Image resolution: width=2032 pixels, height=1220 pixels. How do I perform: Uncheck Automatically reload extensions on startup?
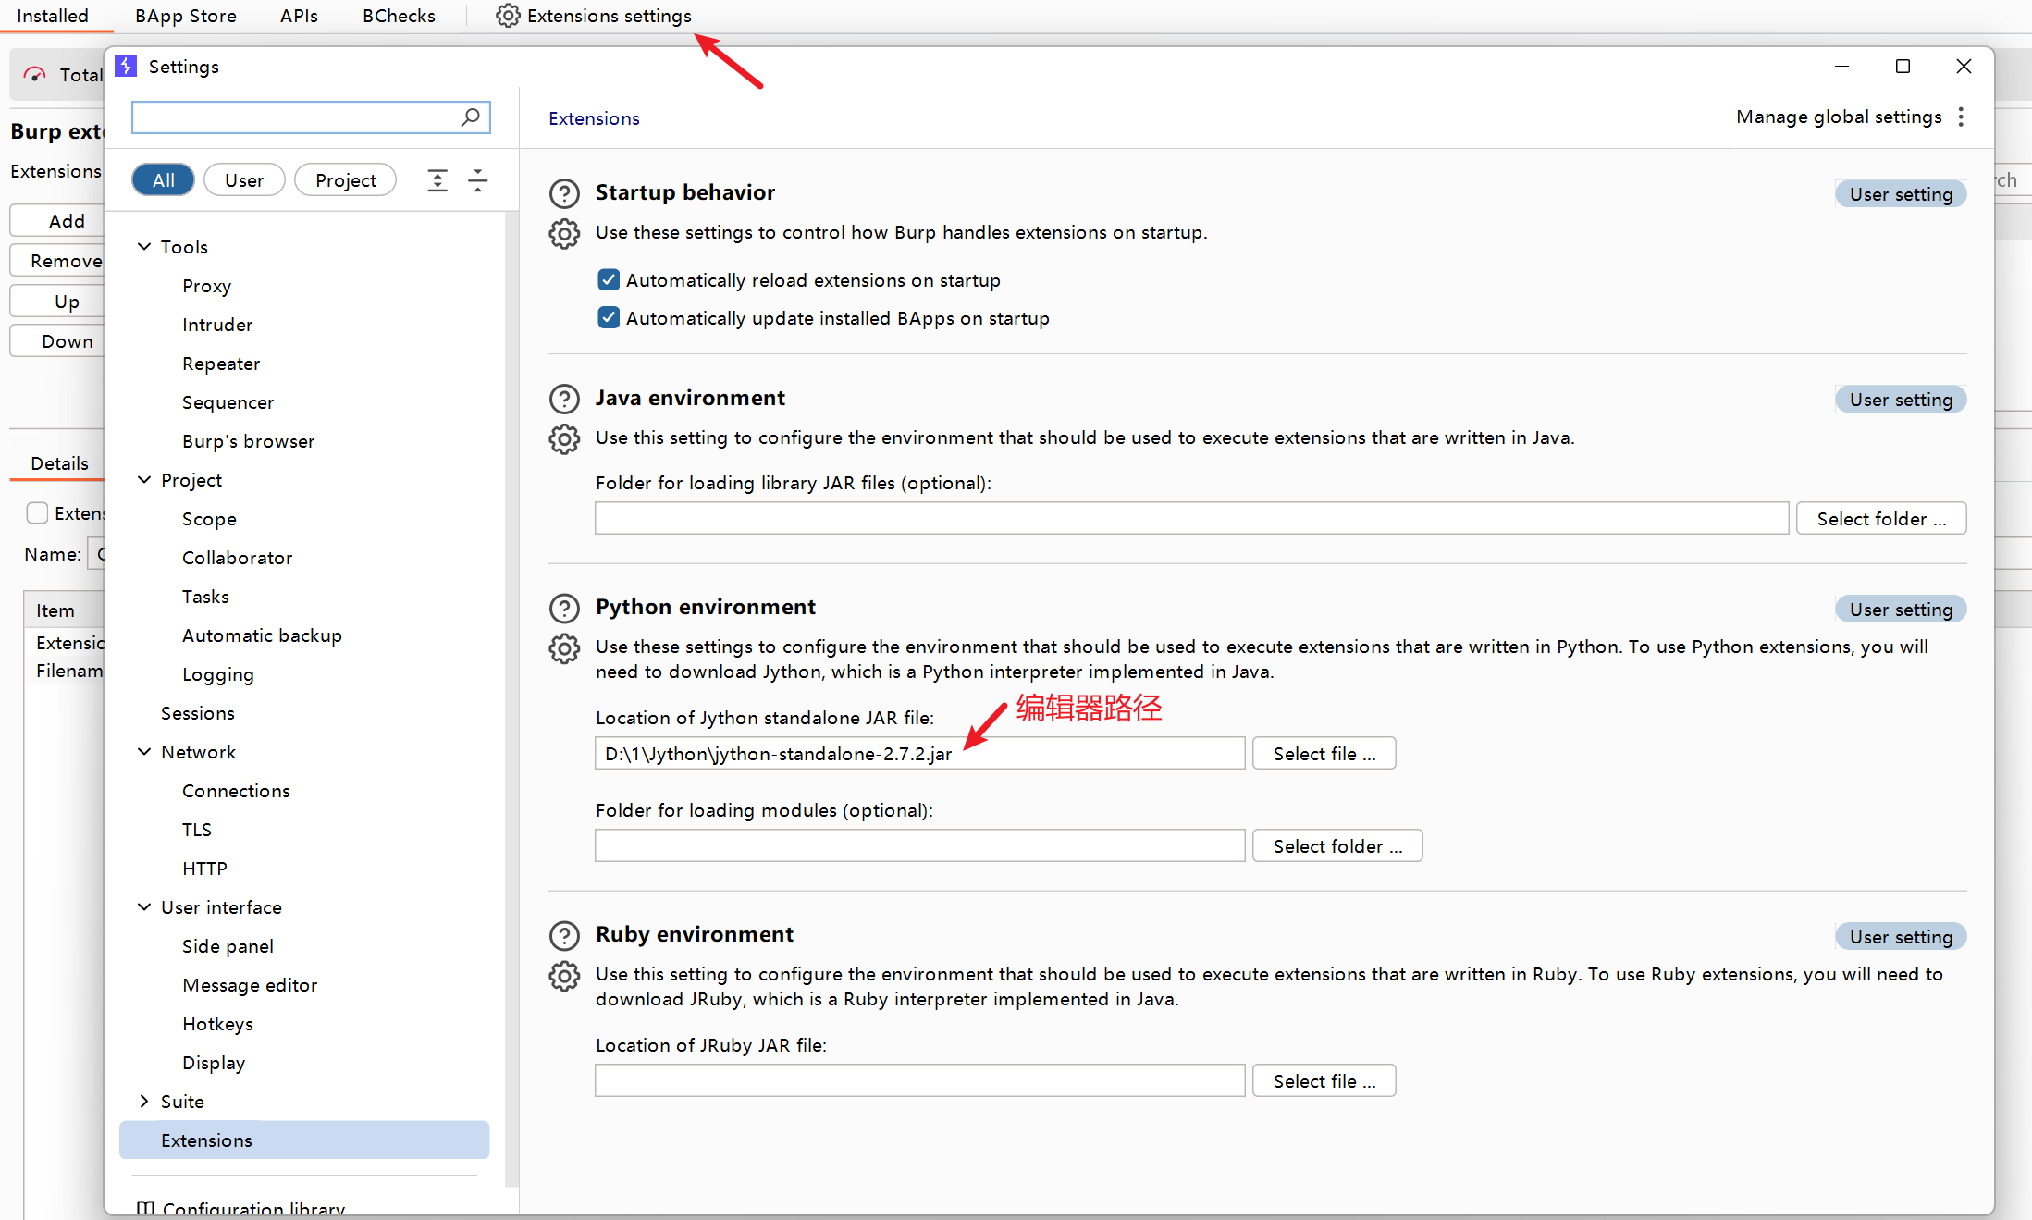point(609,280)
